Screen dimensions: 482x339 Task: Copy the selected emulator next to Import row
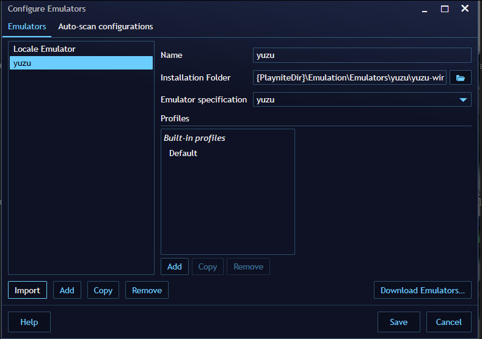(x=103, y=290)
